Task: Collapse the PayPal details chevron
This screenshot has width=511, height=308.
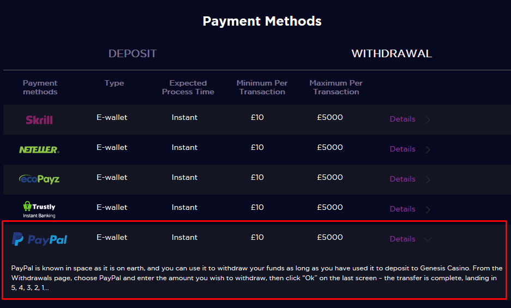Action: 428,239
